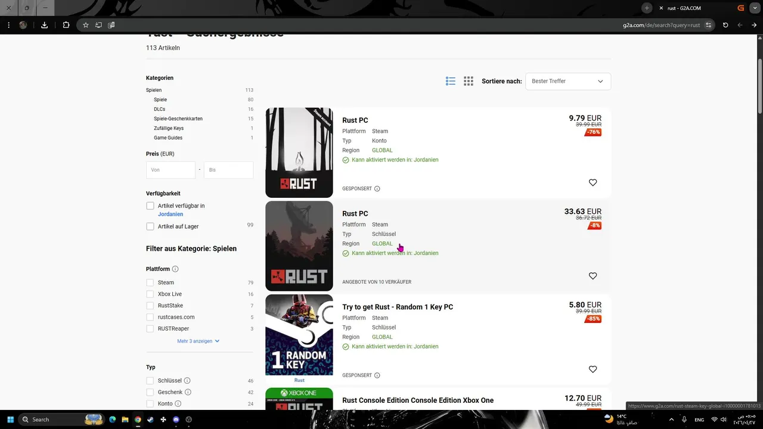Reload the page
Image resolution: width=763 pixels, height=429 pixels.
725,25
